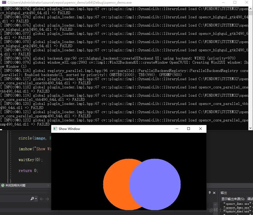Click the waitKey(0); code line
Screen dimensions: 253x215
pyautogui.click(x=31, y=160)
